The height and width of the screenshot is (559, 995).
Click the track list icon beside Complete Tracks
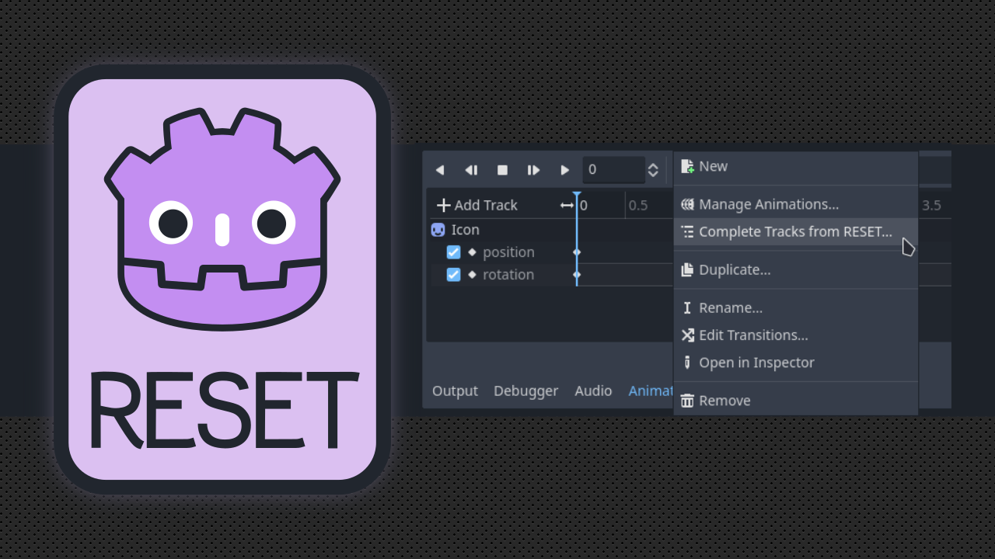tap(687, 231)
